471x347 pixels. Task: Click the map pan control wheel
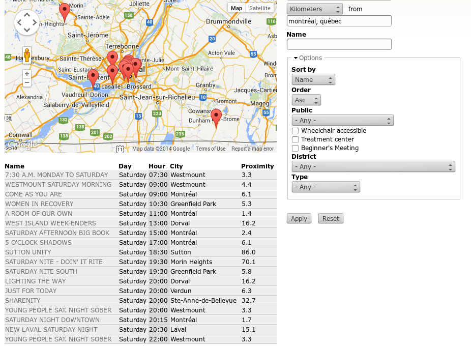coord(27,22)
